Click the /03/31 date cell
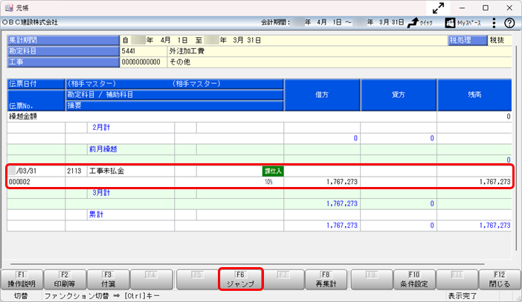Image resolution: width=522 pixels, height=302 pixels. [26, 171]
